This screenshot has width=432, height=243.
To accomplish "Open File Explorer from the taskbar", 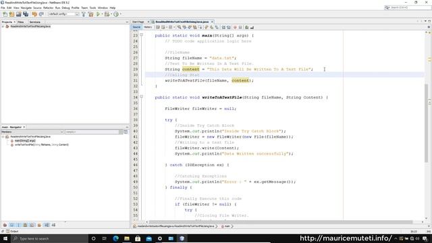I will [127, 238].
